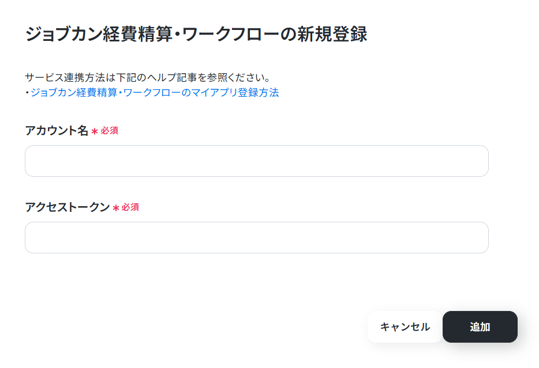The width and height of the screenshot is (539, 368).
Task: Focus the アクセストークン text field
Action: pyautogui.click(x=257, y=237)
